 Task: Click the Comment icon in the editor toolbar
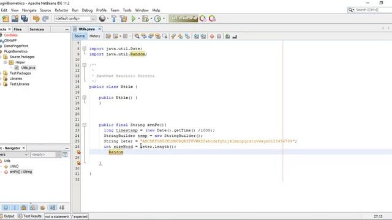(x=227, y=37)
